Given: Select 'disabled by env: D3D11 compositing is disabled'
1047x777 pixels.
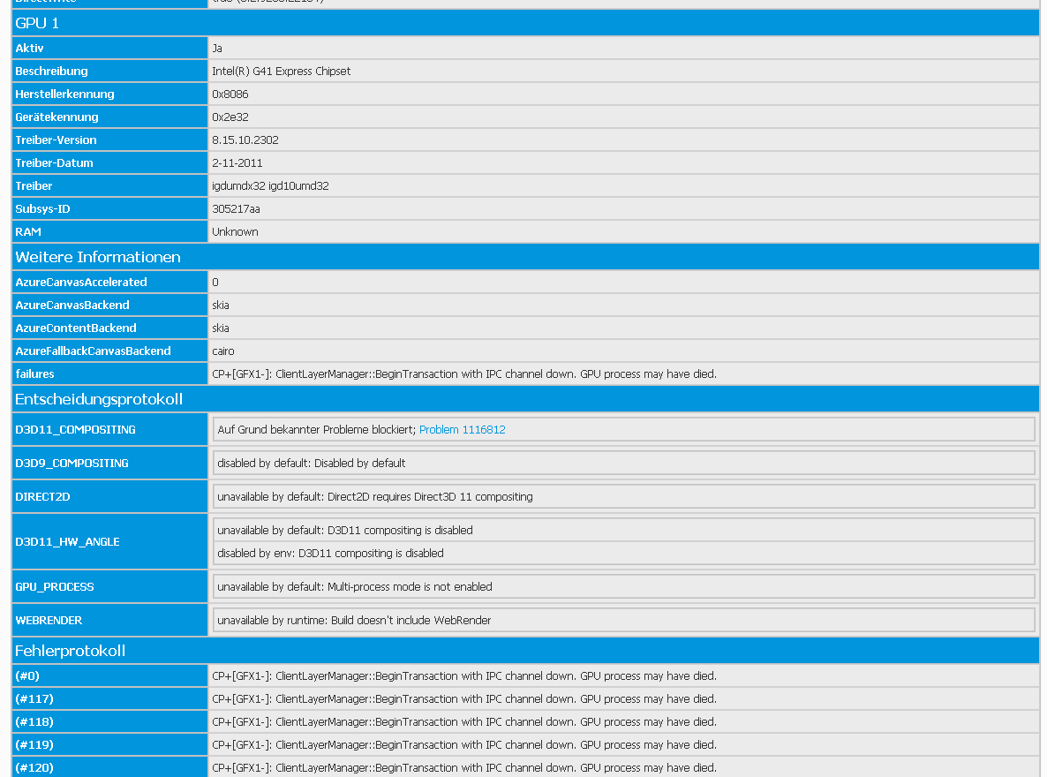Looking at the screenshot, I should (x=330, y=554).
